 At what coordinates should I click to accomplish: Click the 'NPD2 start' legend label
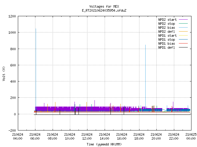pos(167,20)
